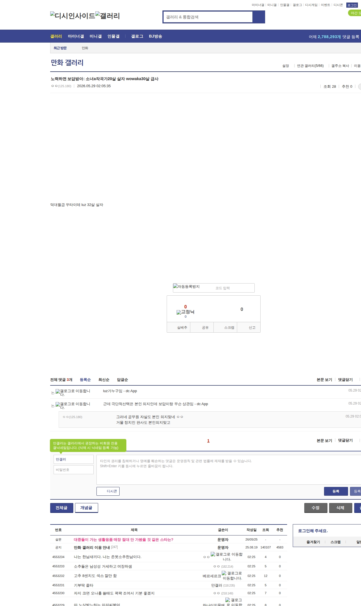Click the red 0 upvote count
Image resolution: width=361 pixels, height=606 pixels.
point(185,307)
